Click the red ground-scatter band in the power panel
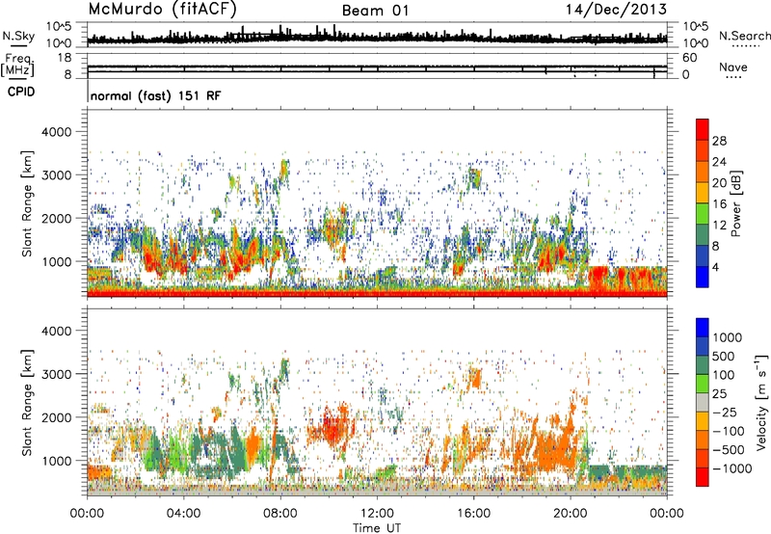 377,294
